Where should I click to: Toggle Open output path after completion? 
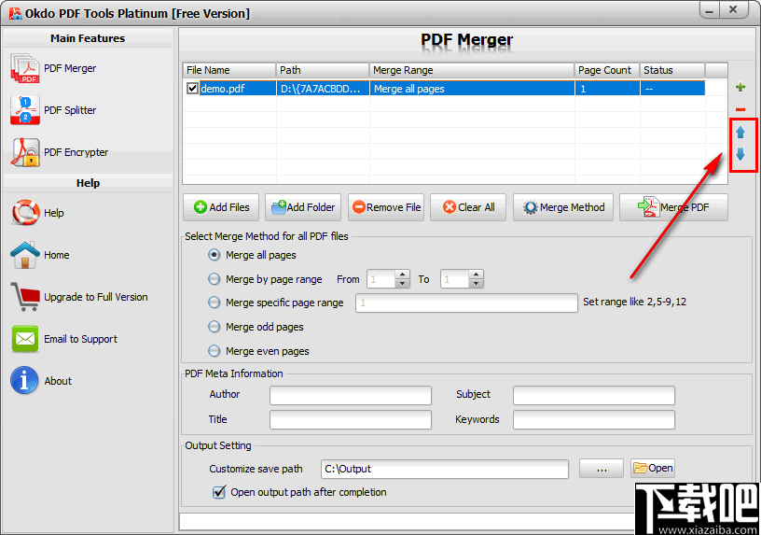[x=219, y=492]
